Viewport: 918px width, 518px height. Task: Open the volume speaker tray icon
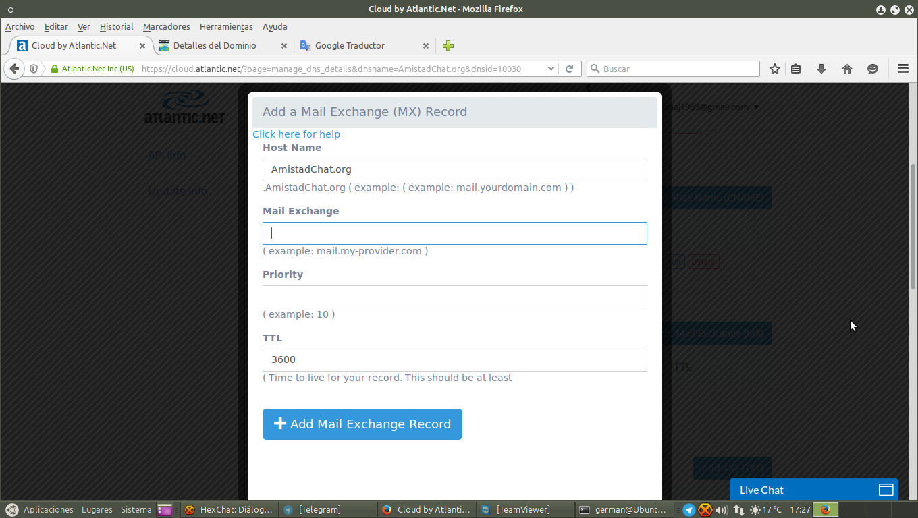tap(721, 510)
